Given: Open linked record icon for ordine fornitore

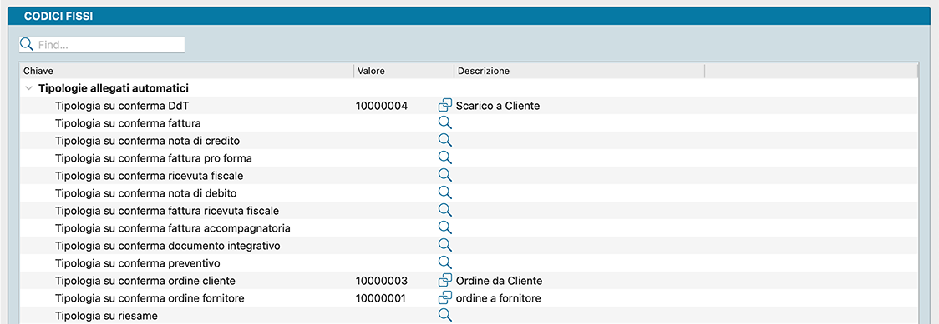Looking at the screenshot, I should [x=444, y=297].
